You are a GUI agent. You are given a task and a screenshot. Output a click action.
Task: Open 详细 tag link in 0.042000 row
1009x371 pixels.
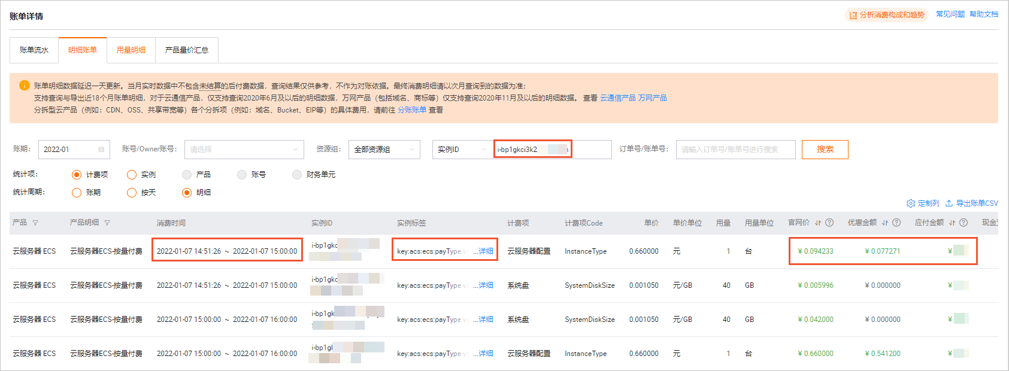(486, 320)
